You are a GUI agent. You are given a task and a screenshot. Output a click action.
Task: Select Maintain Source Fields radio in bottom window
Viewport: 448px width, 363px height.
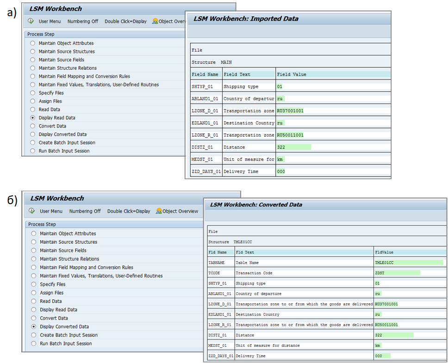click(x=34, y=250)
